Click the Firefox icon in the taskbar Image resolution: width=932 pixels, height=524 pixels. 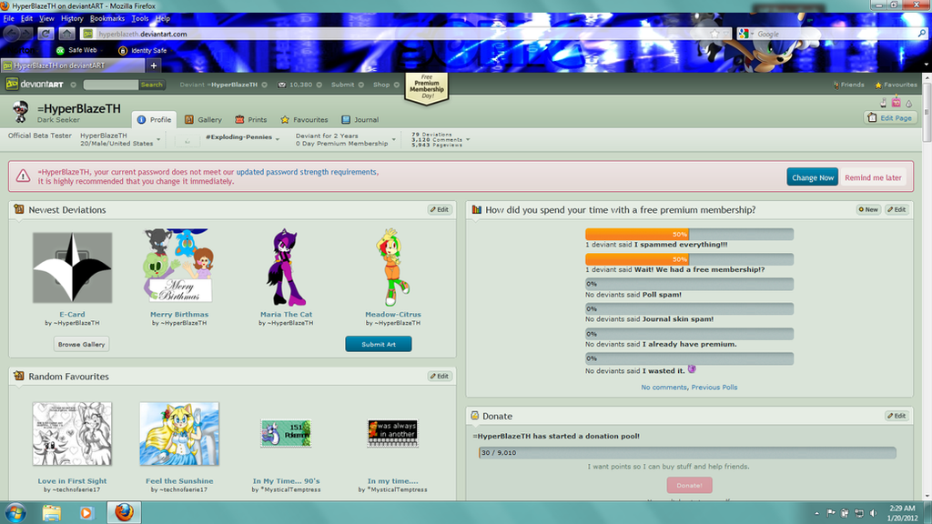pyautogui.click(x=124, y=511)
